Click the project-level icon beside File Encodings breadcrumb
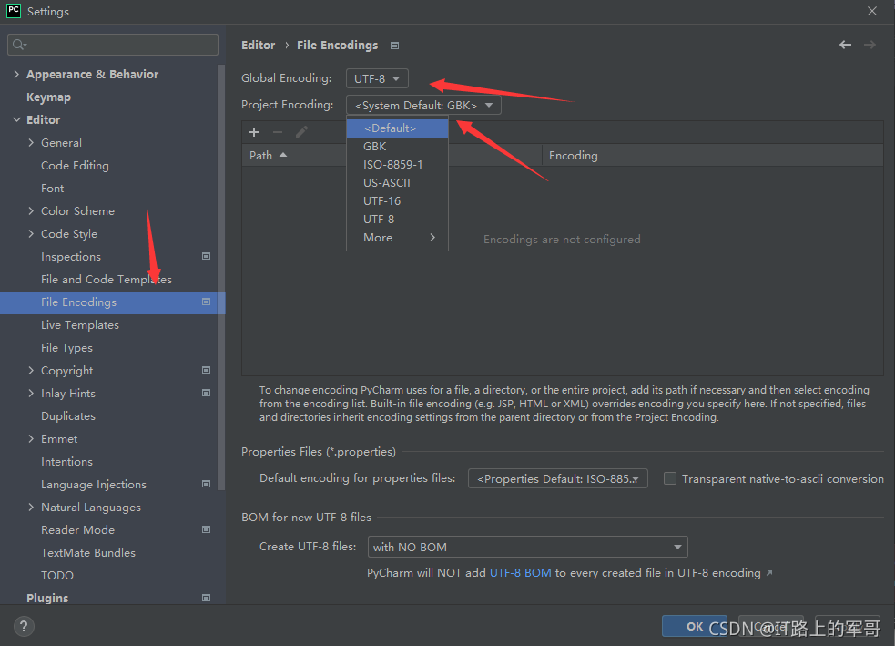 [x=394, y=46]
